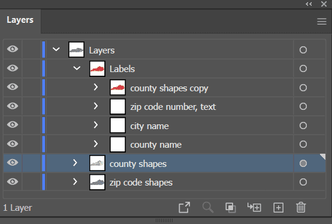Screen dimensions: 332x224
Task: Click the city name layer thumbnail
Action: click(117, 125)
